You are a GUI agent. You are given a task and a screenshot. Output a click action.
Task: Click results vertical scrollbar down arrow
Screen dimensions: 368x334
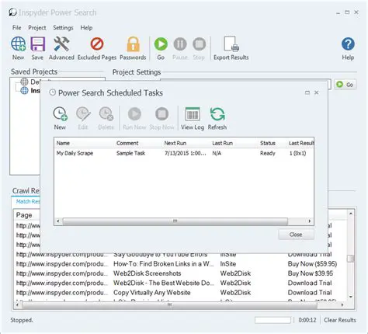[351, 297]
